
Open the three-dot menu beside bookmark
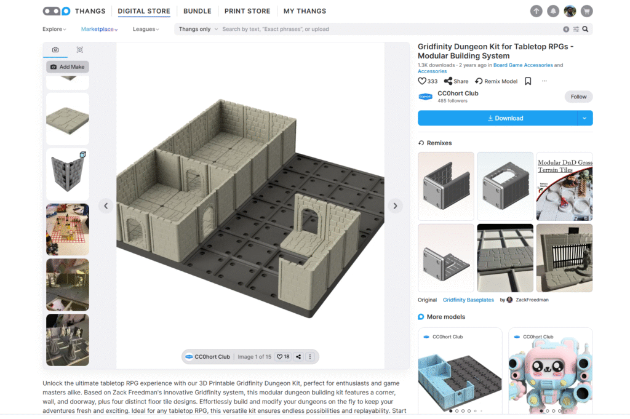(x=544, y=81)
